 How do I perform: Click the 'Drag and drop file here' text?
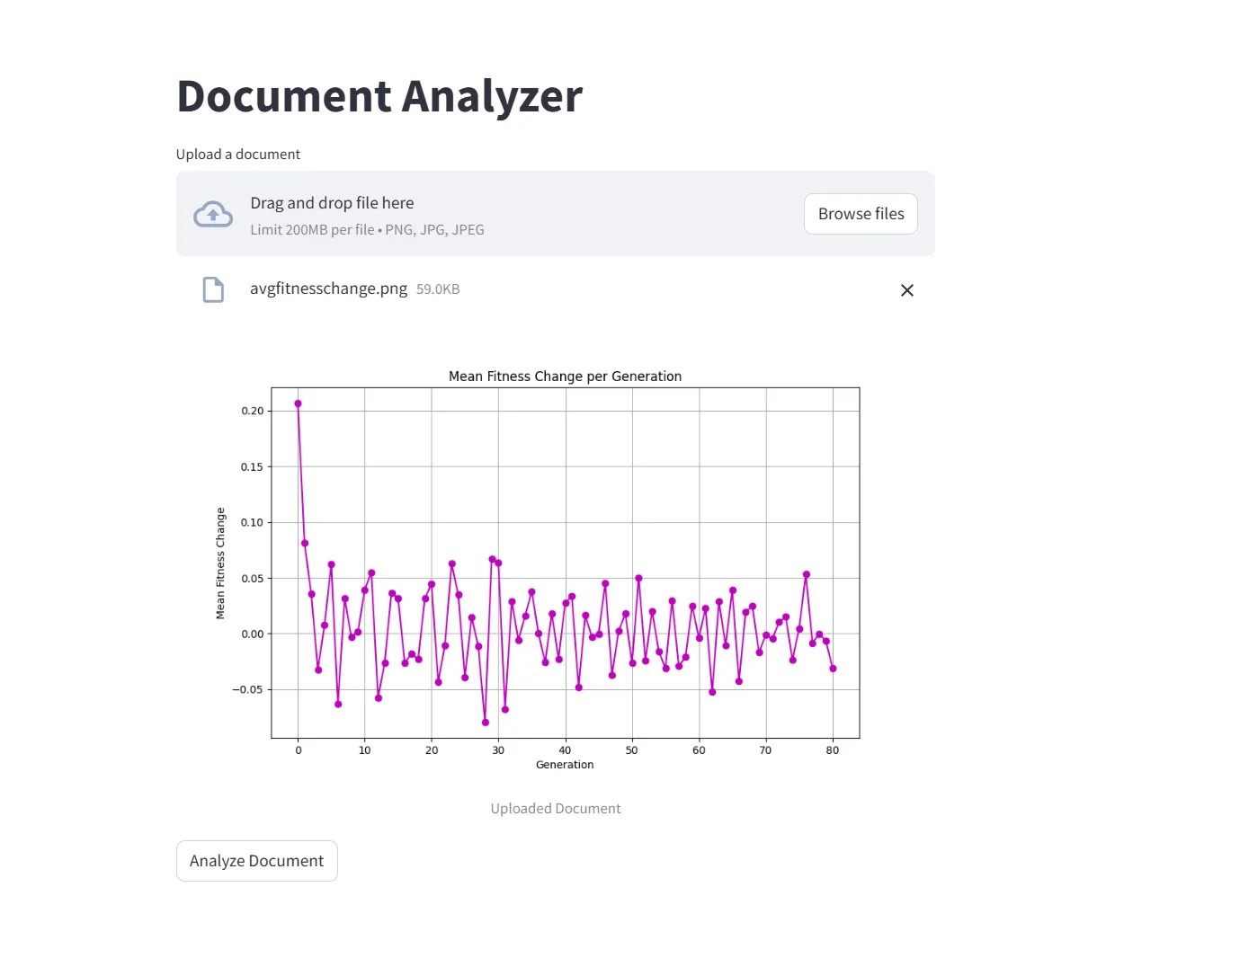[332, 203]
